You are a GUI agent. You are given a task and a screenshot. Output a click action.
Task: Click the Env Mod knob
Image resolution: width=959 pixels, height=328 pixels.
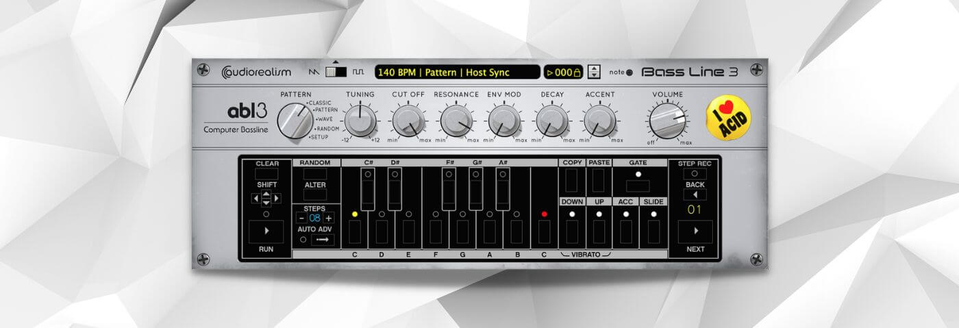point(504,121)
